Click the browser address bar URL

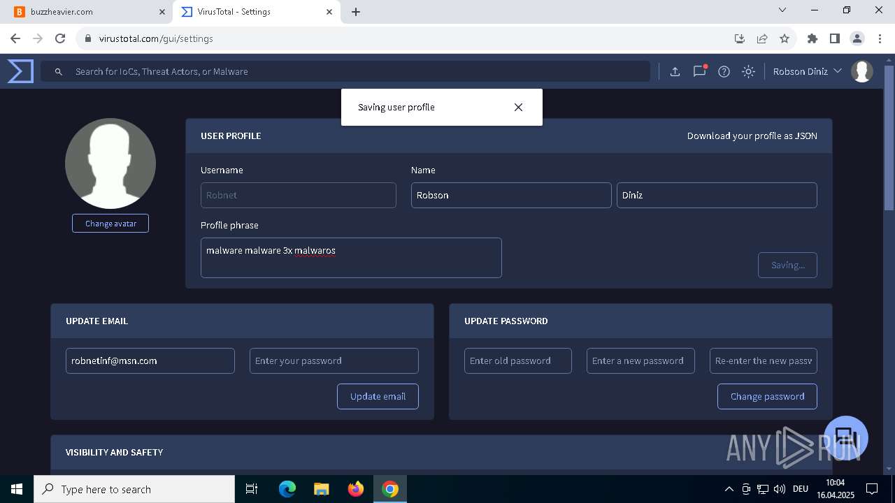156,38
